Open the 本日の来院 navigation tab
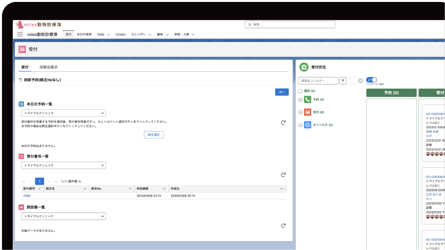Screen dimensions: 445x250 (x=84, y=34)
